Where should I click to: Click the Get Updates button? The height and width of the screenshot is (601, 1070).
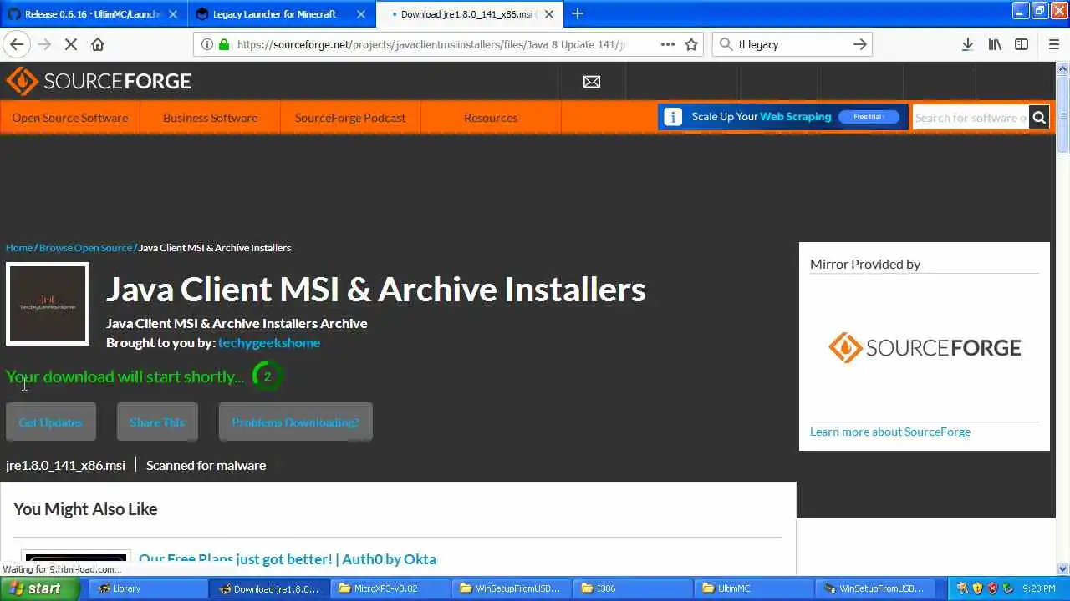point(51,422)
